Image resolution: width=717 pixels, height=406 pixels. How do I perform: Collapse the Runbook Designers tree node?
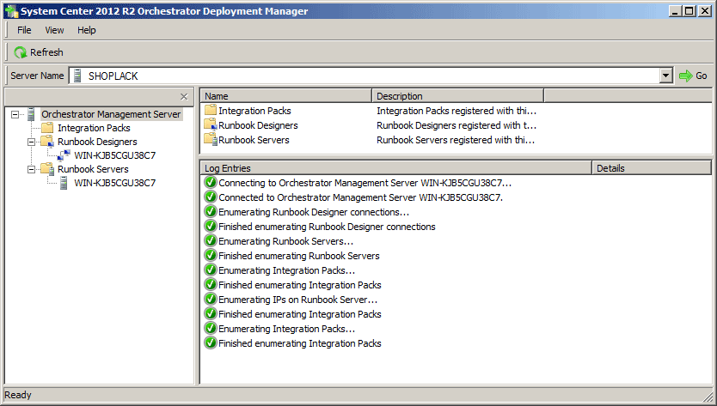[x=31, y=142]
